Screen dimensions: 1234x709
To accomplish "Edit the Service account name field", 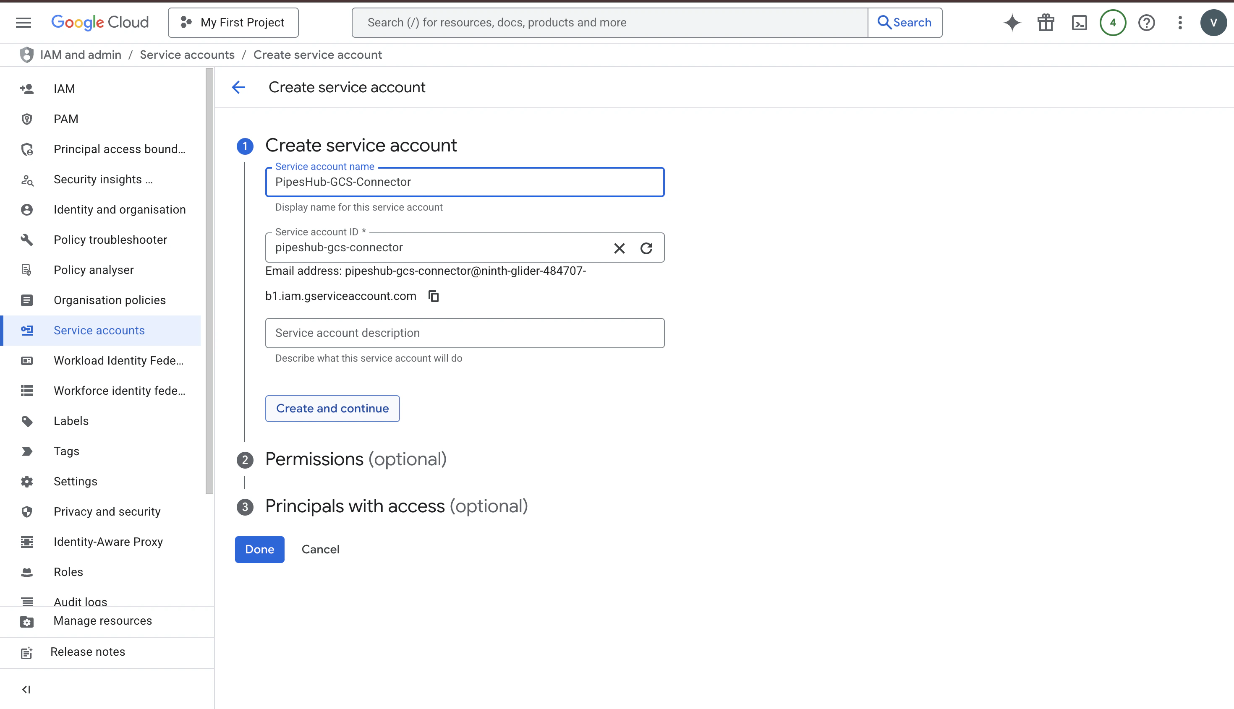I will click(465, 182).
